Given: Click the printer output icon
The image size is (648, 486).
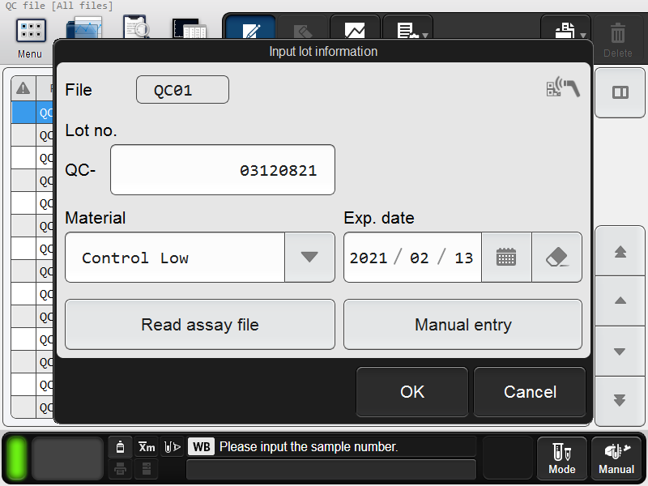Looking at the screenshot, I should pos(565,29).
